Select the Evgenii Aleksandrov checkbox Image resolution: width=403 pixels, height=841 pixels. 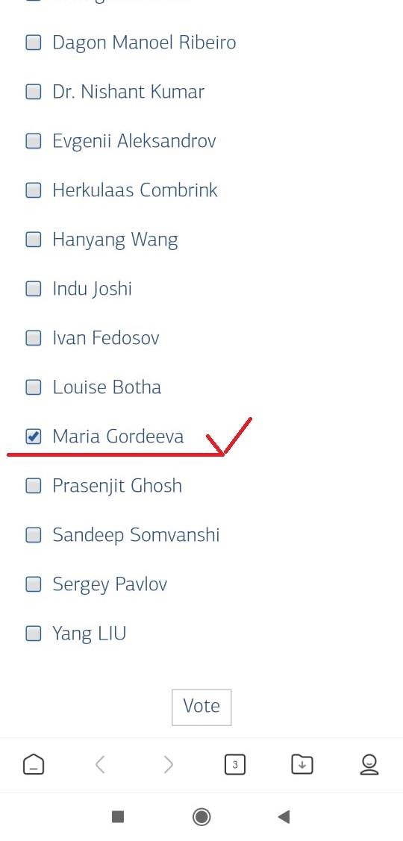point(34,142)
